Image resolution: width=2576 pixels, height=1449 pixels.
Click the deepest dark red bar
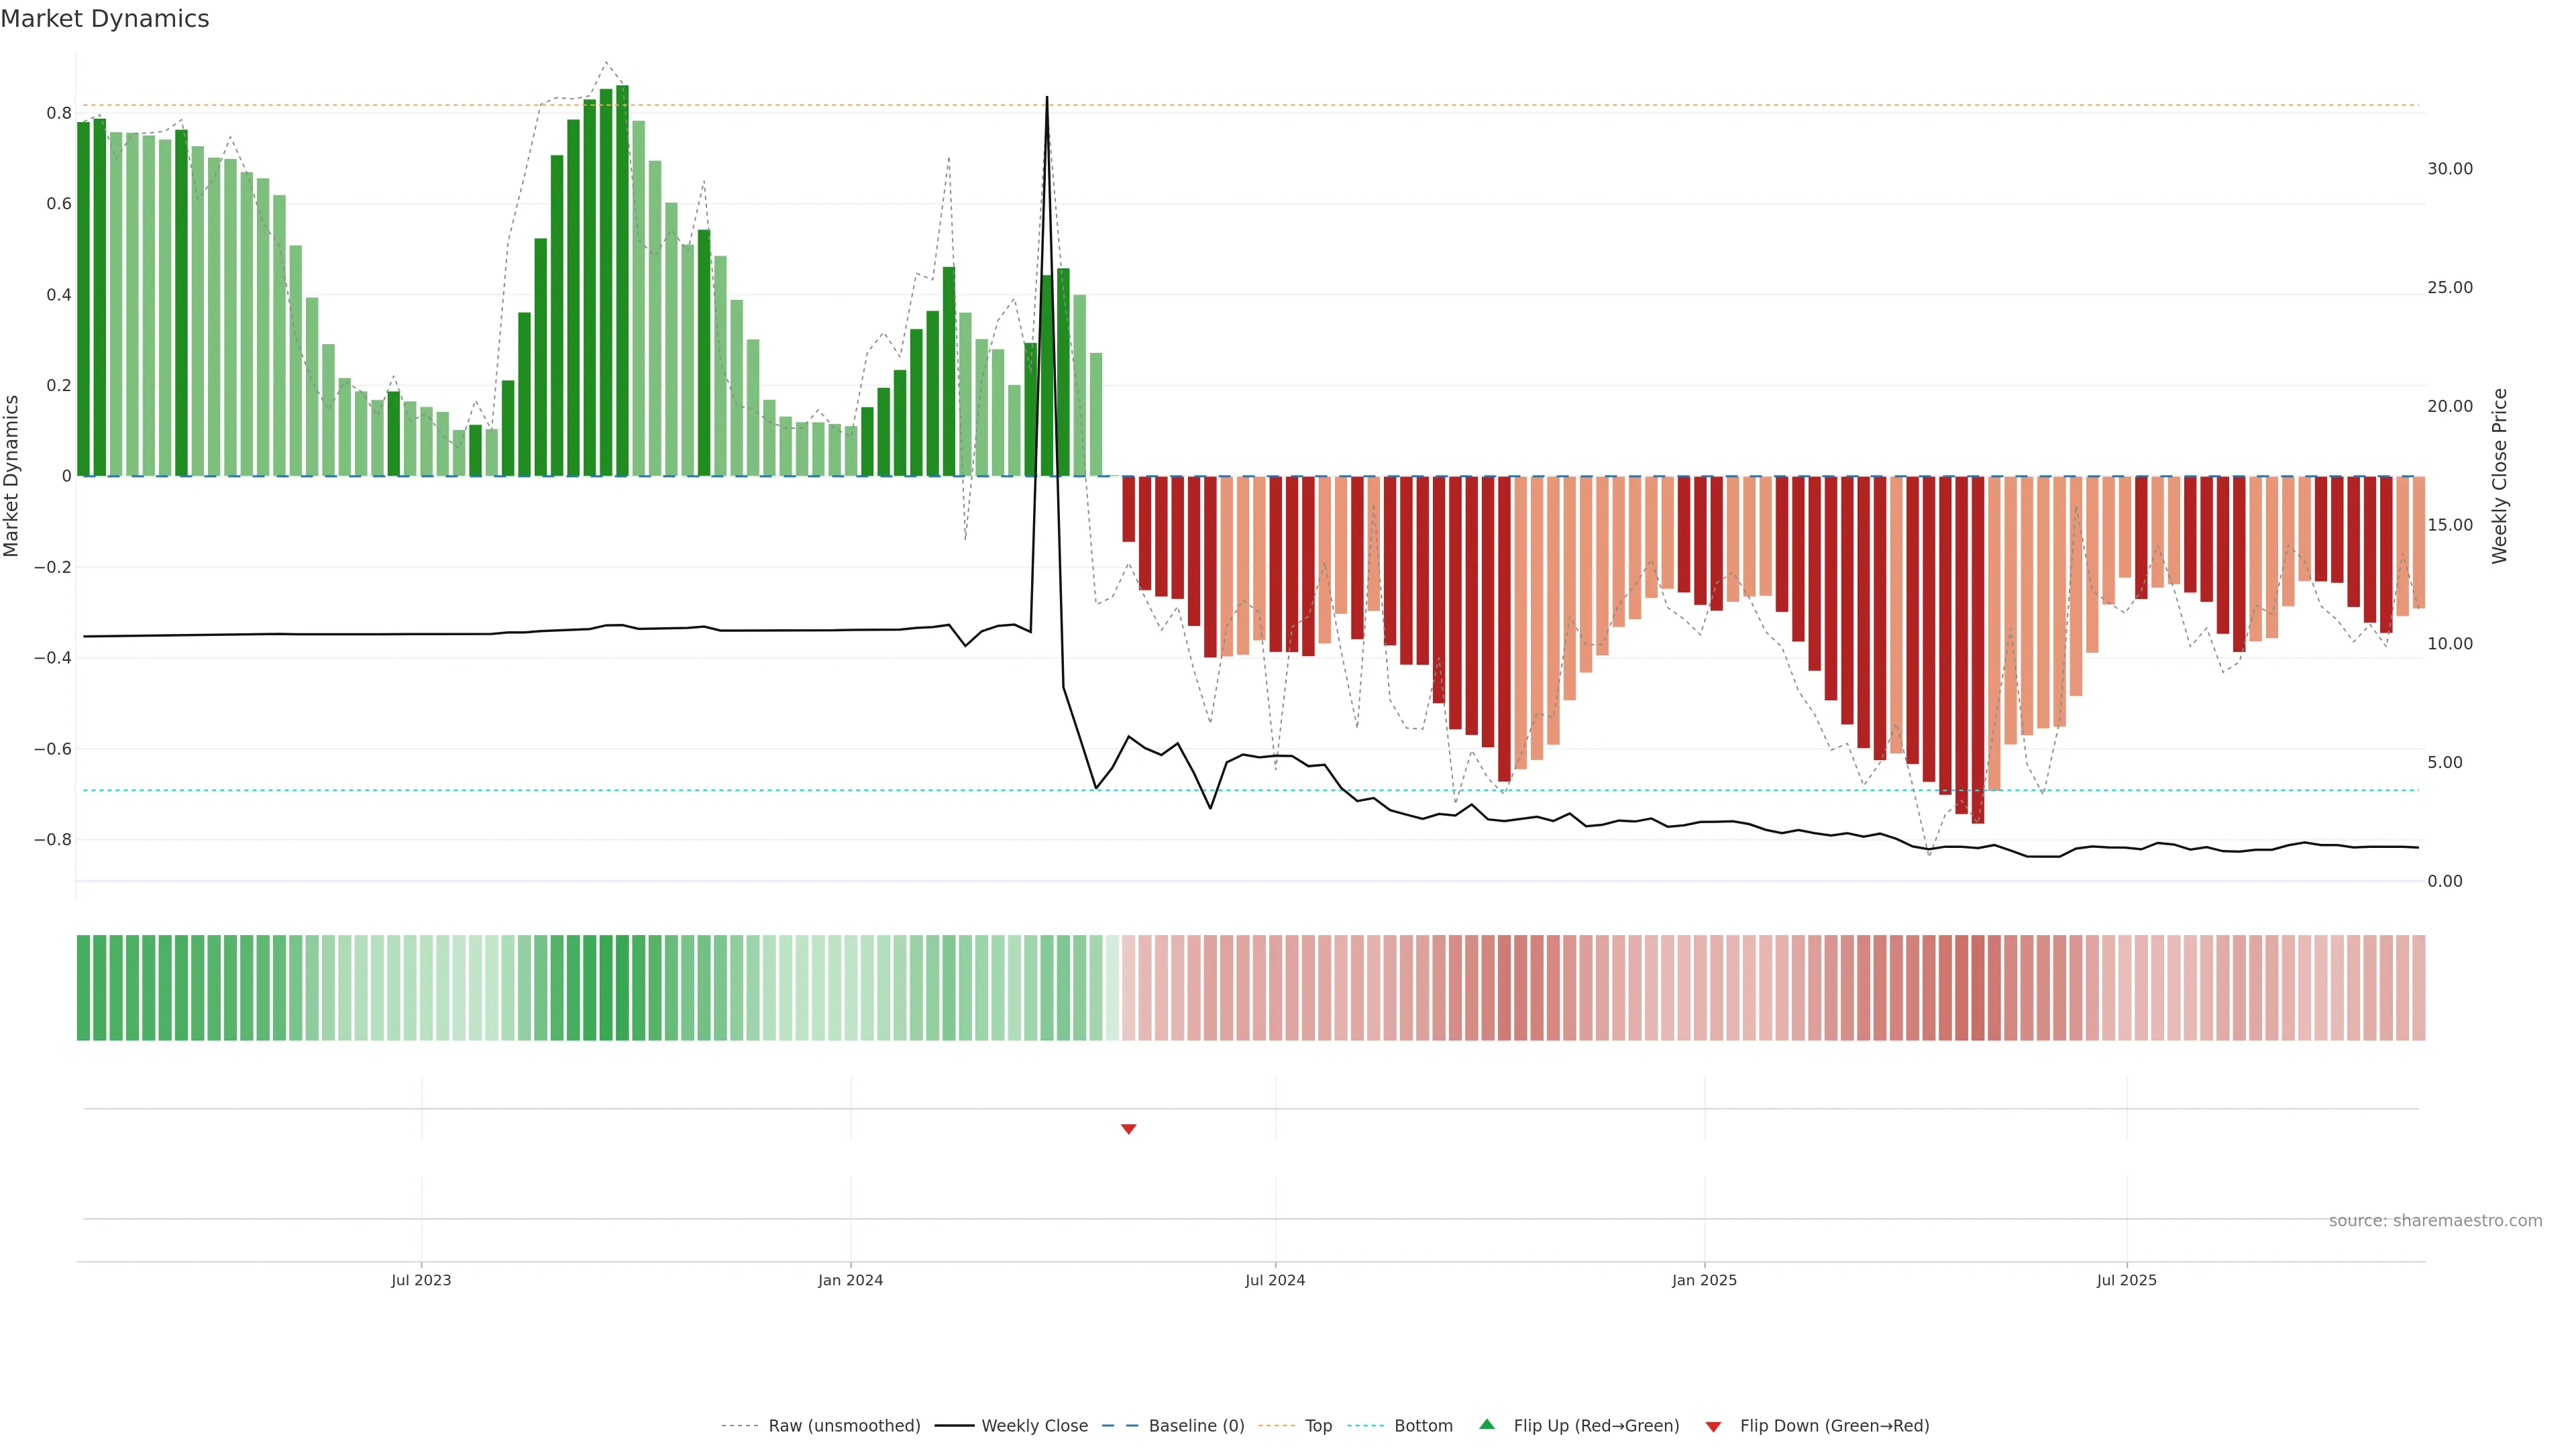point(1977,650)
